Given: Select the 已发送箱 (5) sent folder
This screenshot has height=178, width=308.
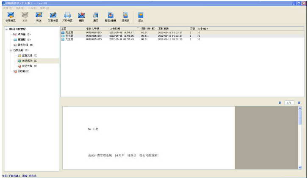Looking at the screenshot, I should [x=21, y=50].
